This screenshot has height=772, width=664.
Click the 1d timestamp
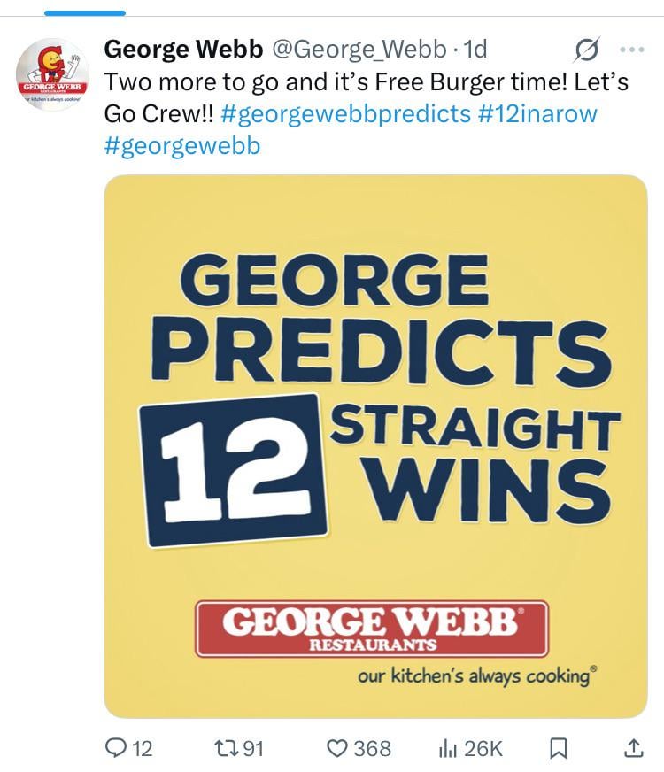point(475,50)
